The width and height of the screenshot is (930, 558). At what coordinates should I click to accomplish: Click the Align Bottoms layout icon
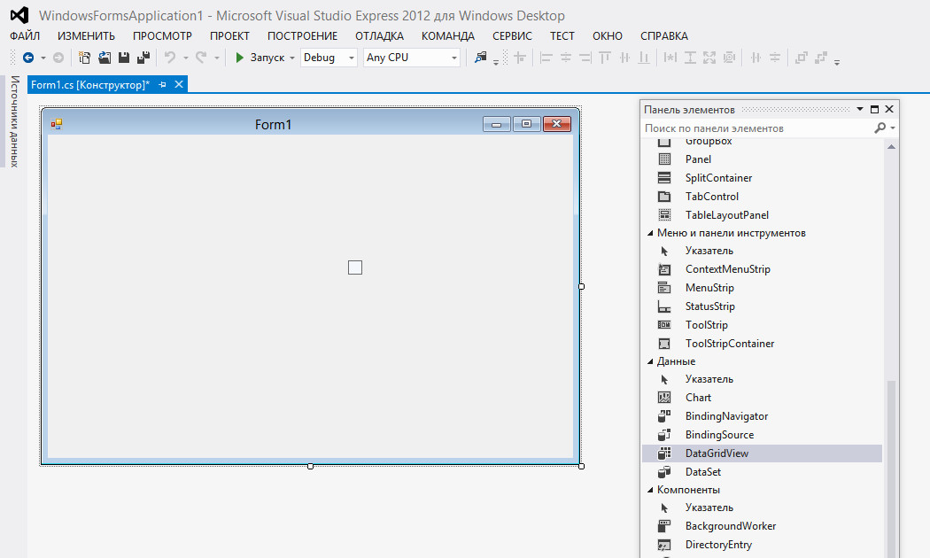(644, 58)
